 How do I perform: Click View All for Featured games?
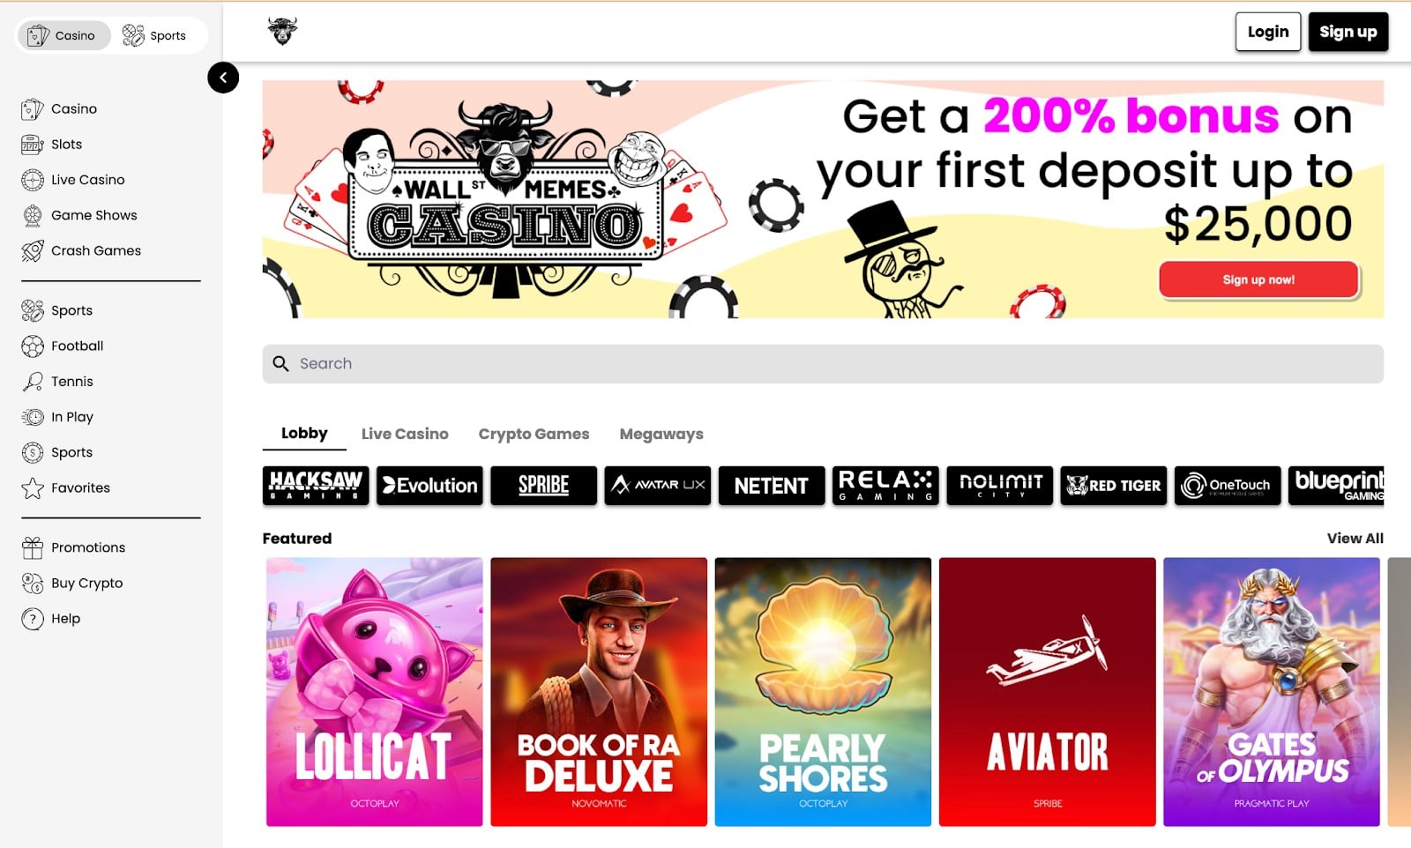click(x=1355, y=539)
